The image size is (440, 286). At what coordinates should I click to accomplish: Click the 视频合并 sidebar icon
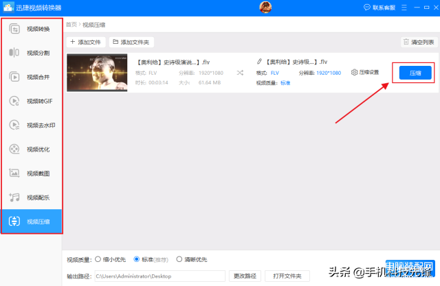click(x=14, y=77)
